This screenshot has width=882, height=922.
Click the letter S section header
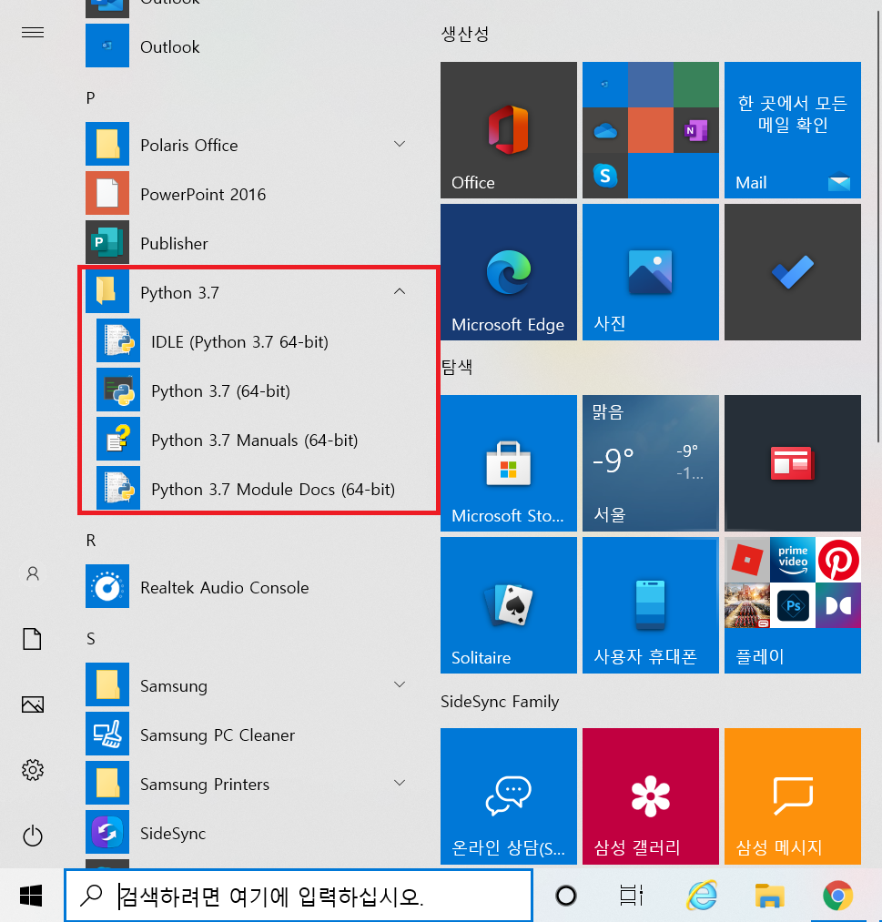click(x=90, y=639)
